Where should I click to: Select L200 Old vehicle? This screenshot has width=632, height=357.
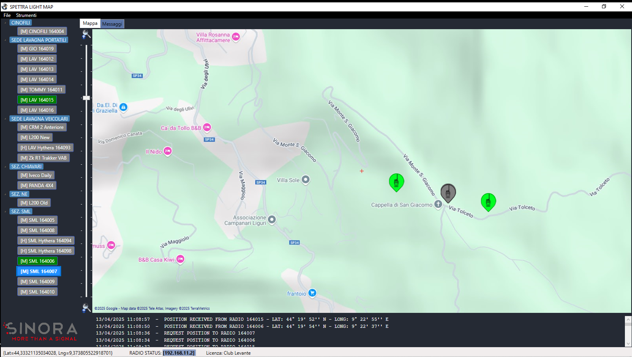click(x=34, y=203)
